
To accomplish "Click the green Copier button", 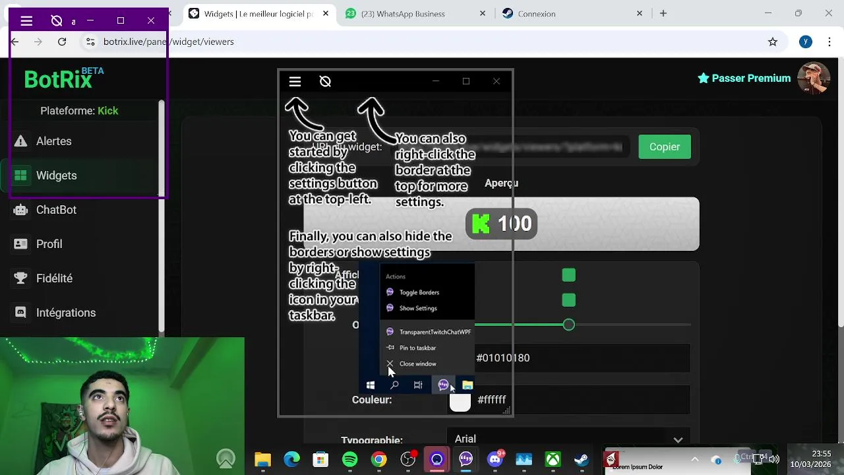I will point(665,147).
